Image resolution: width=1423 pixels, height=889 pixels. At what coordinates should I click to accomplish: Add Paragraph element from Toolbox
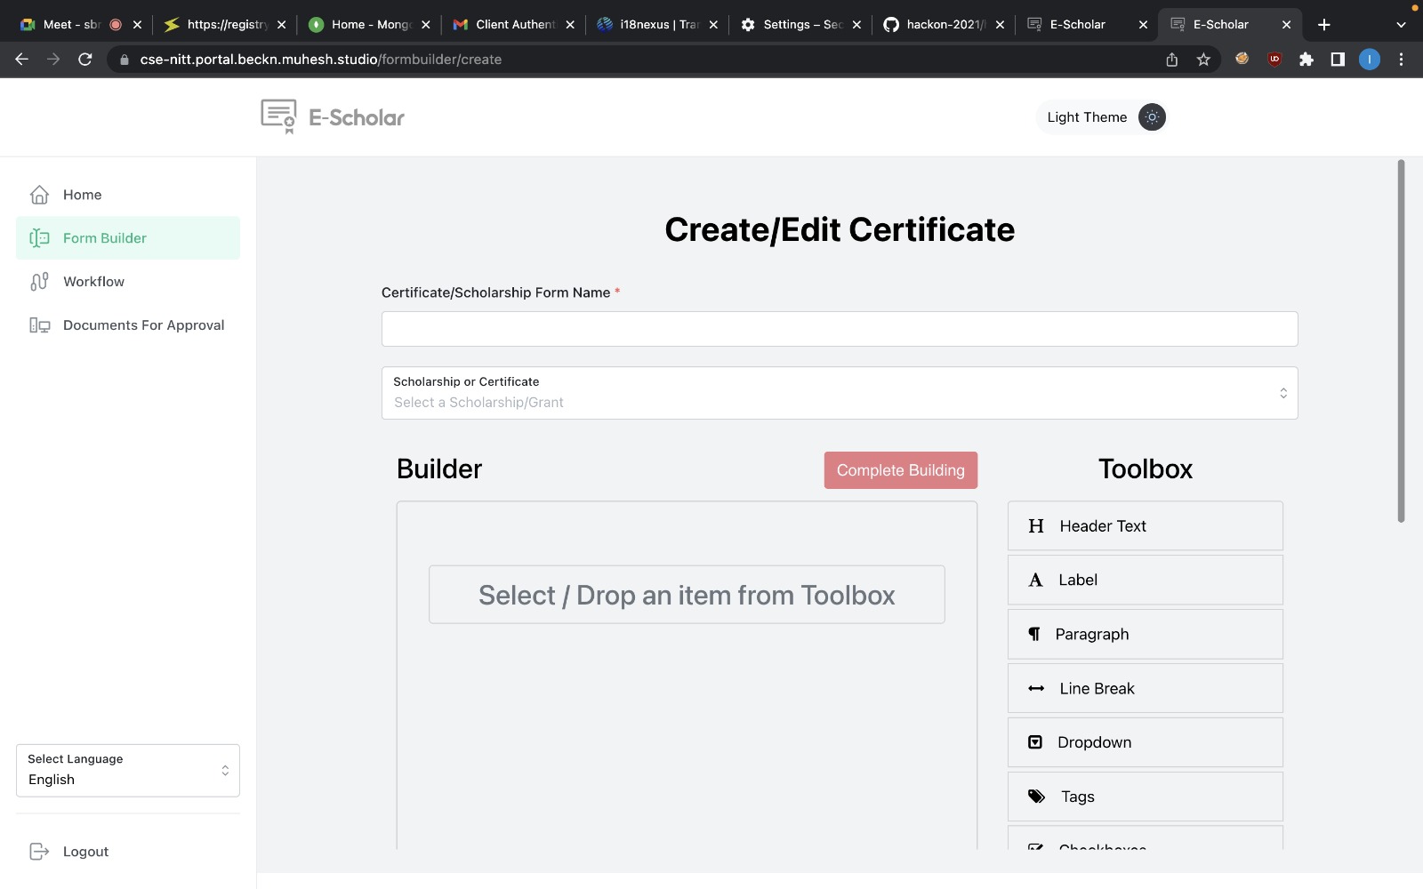click(1146, 635)
